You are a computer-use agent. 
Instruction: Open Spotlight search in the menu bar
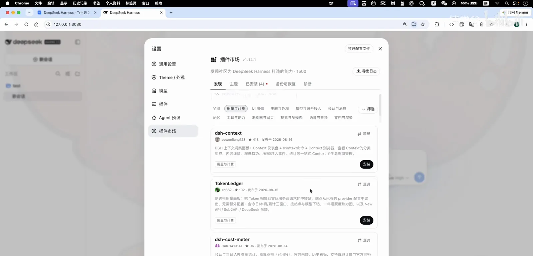pos(507,3)
